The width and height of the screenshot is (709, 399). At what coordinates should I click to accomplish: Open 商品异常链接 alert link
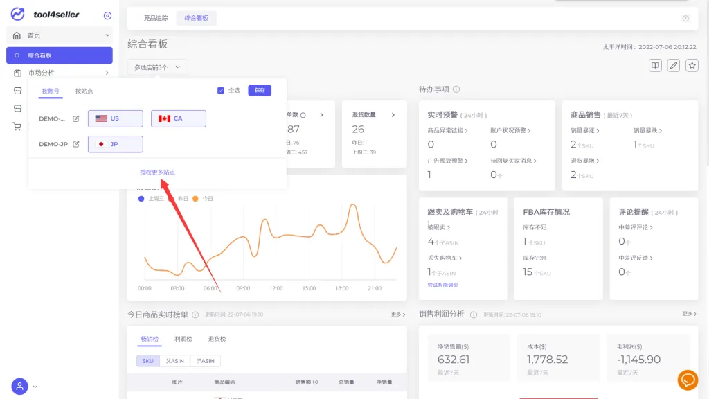(x=447, y=130)
